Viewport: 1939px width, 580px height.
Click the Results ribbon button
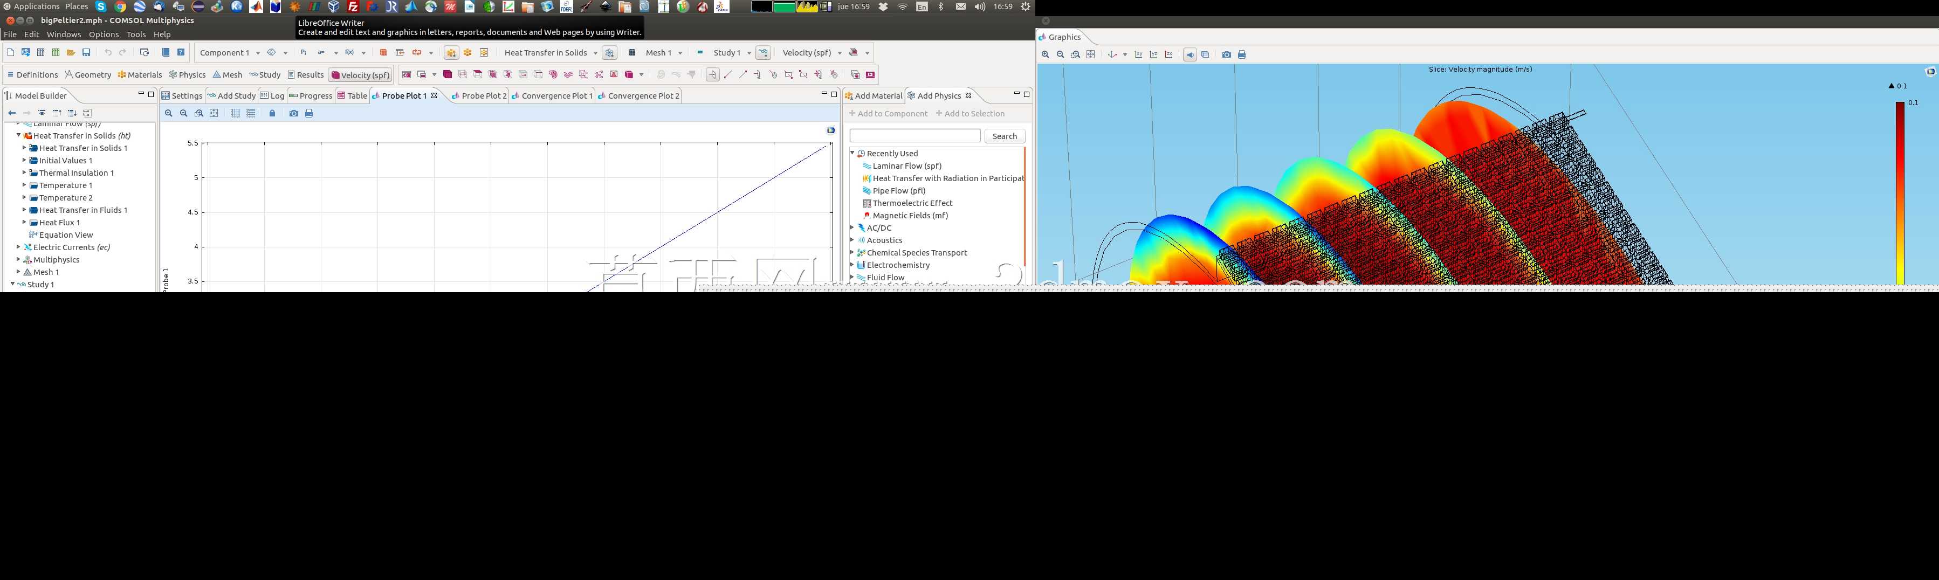[306, 74]
